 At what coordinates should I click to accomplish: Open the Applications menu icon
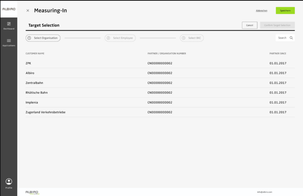8,41
